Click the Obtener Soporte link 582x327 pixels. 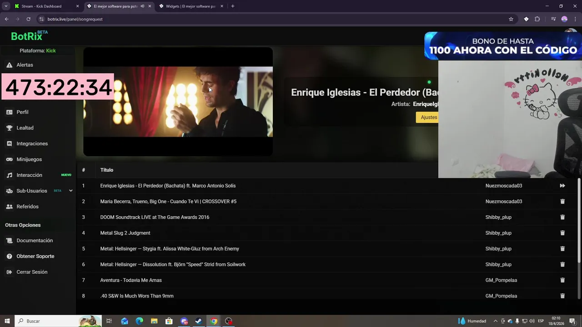35,256
